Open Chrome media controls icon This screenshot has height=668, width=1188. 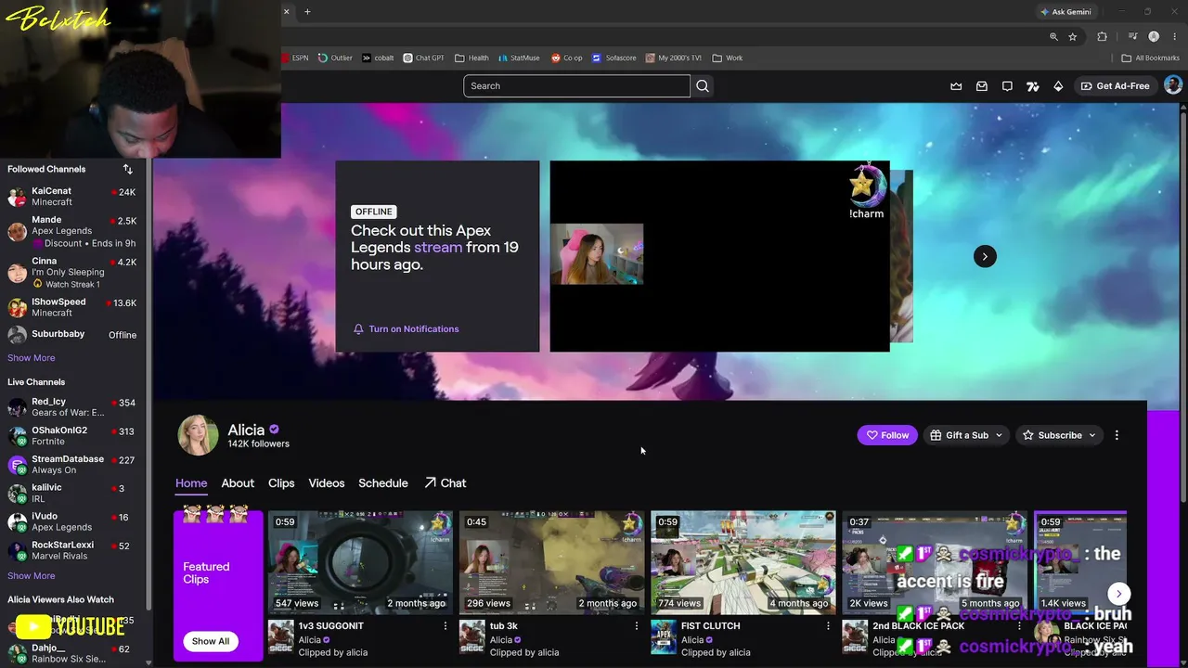click(1133, 37)
